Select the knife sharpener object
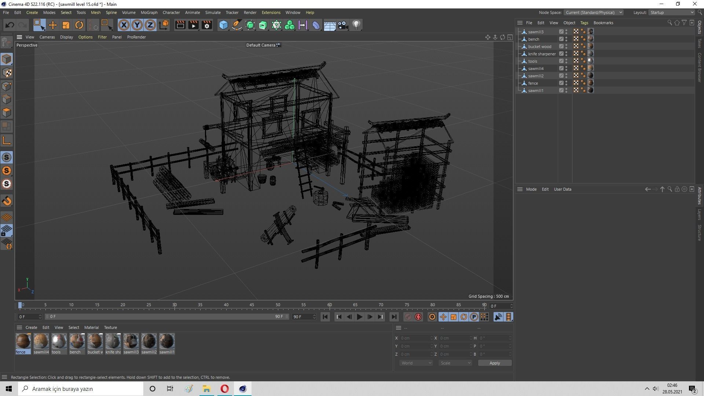The width and height of the screenshot is (704, 396). click(542, 54)
